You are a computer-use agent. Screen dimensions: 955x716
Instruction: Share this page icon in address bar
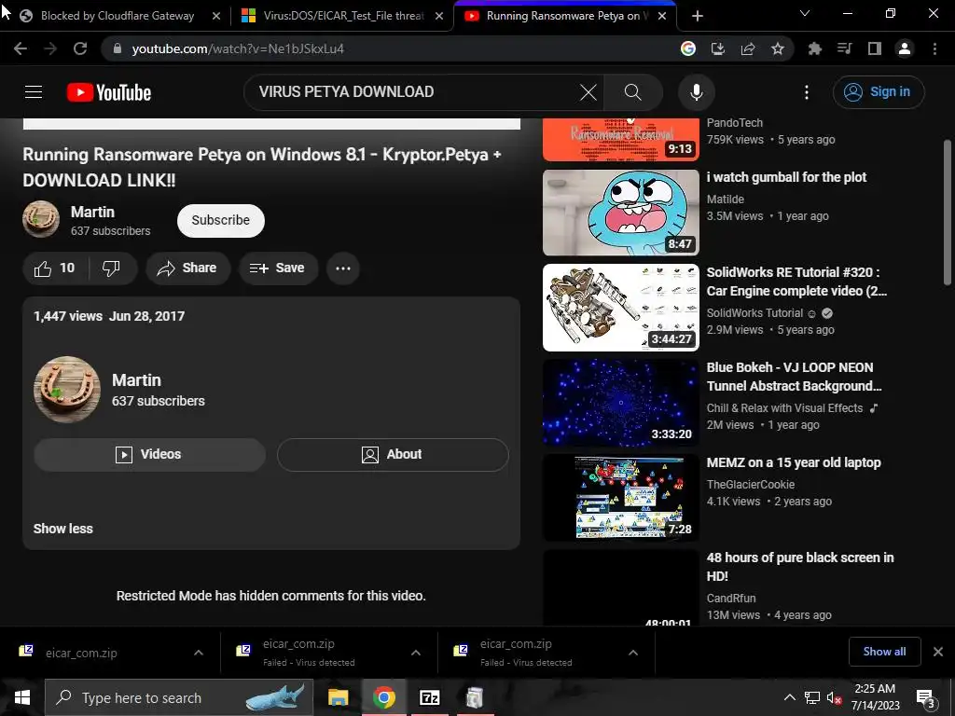[748, 48]
